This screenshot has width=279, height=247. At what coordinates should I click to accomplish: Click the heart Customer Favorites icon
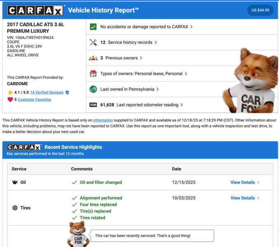[x=10, y=100]
